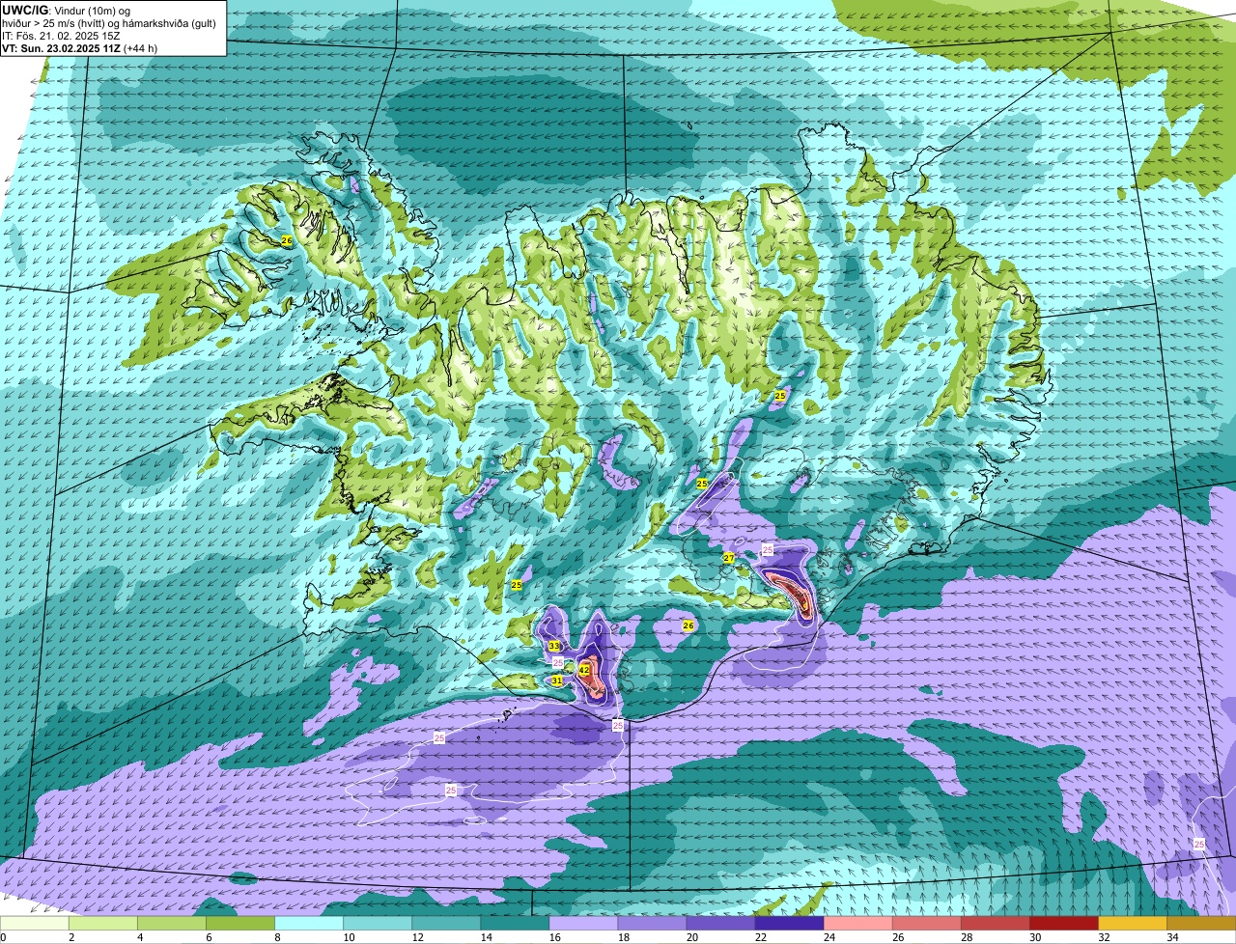Screen dimensions: 1236x944
Task: Click the 18–20 m/s lavender legend swatch
Action: click(652, 924)
